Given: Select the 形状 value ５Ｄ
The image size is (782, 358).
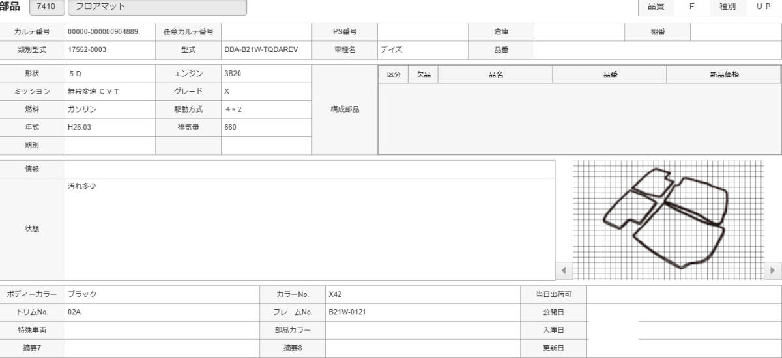Looking at the screenshot, I should click(75, 74).
